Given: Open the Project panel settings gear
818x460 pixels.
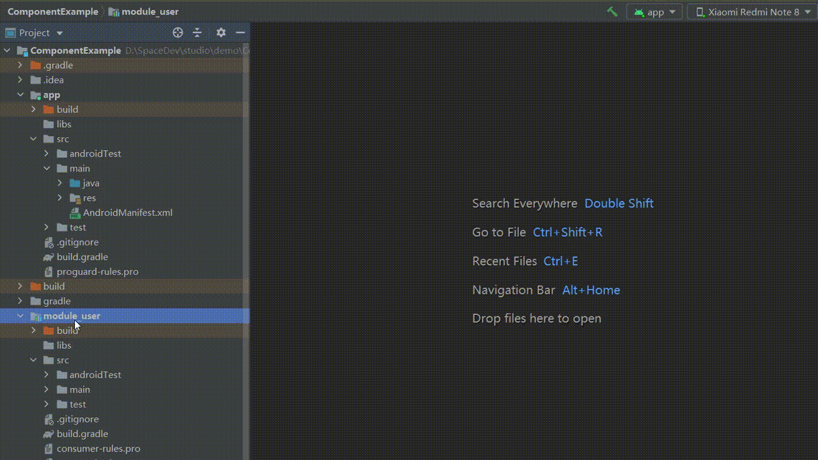Looking at the screenshot, I should click(x=221, y=33).
